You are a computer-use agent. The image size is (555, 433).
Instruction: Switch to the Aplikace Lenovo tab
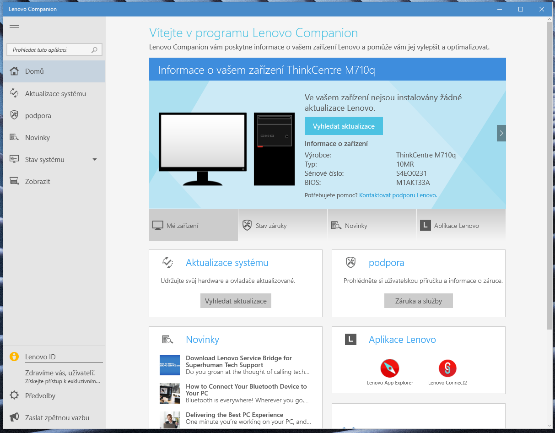point(461,225)
